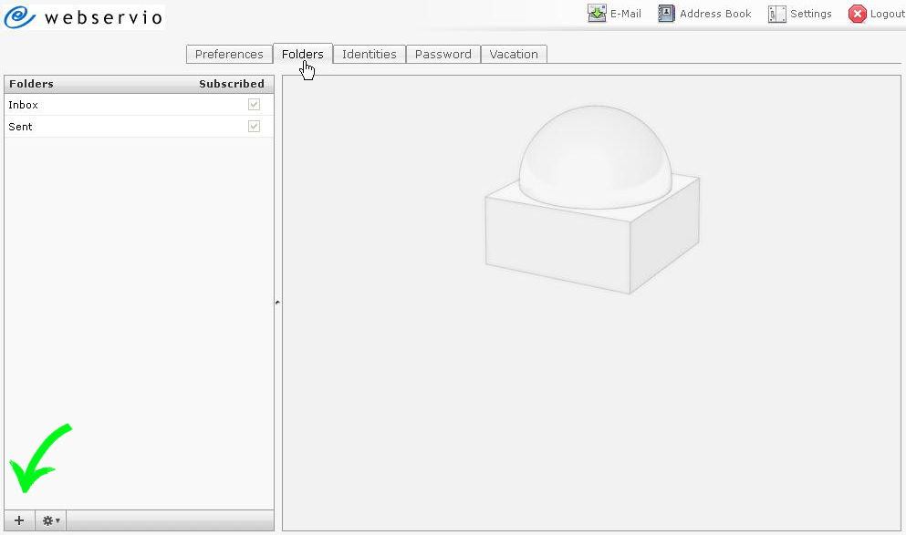Add a new folder with the plus icon
Image resolution: width=906 pixels, height=535 pixels.
coord(19,520)
